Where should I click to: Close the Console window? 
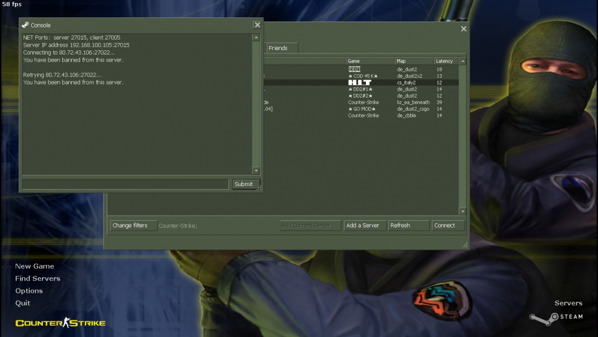click(257, 25)
